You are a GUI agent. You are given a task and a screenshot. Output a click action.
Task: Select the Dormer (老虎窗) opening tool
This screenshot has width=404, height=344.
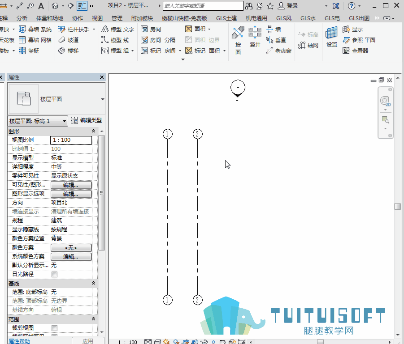(x=278, y=51)
